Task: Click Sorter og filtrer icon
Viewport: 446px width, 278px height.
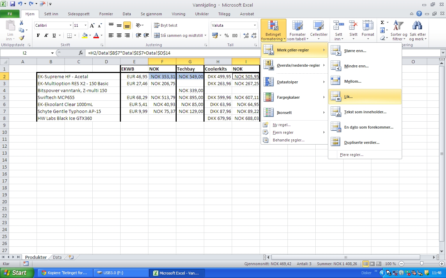Action: (x=399, y=26)
